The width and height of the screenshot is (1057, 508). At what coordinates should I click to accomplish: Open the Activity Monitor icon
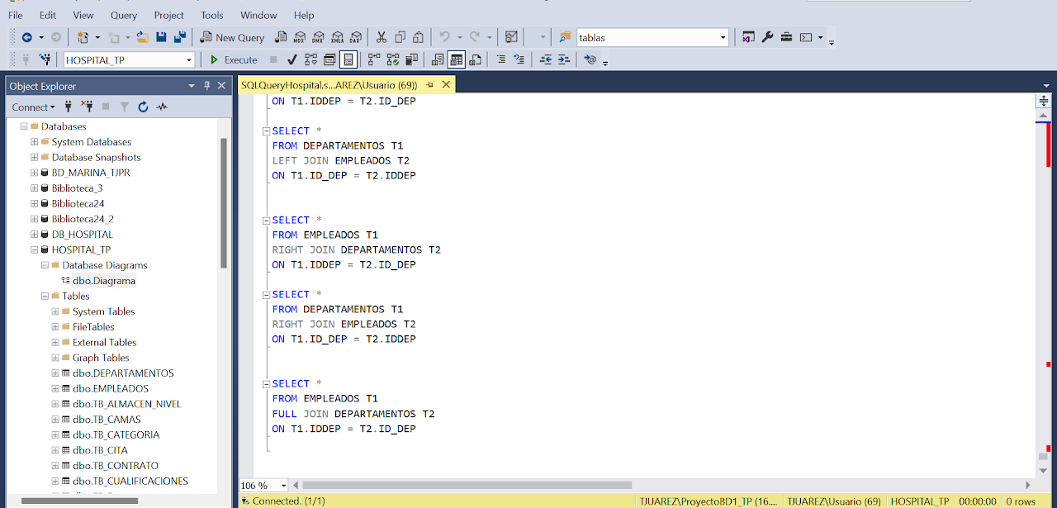pyautogui.click(x=511, y=37)
